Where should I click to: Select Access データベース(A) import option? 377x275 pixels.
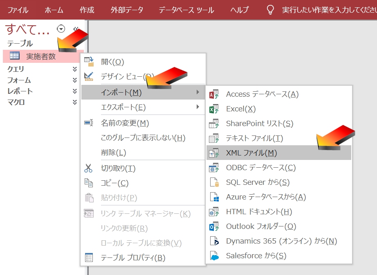pos(279,94)
